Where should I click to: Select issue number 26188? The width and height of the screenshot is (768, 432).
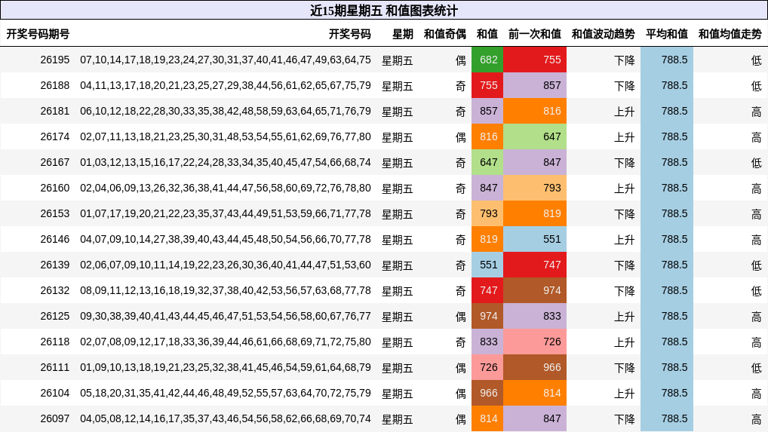tap(55, 86)
